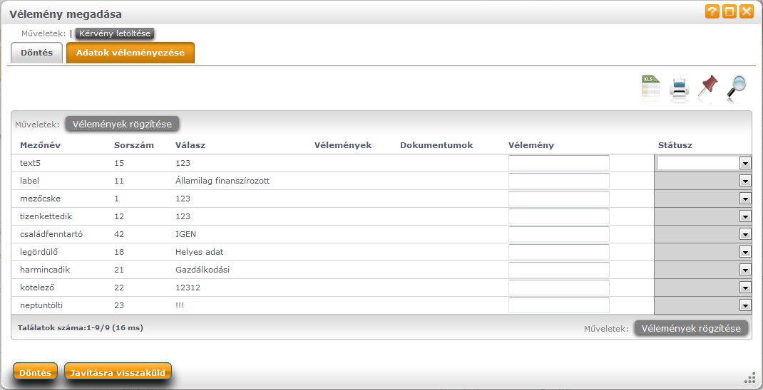Select the Adatok véleményezése tab

[130, 53]
